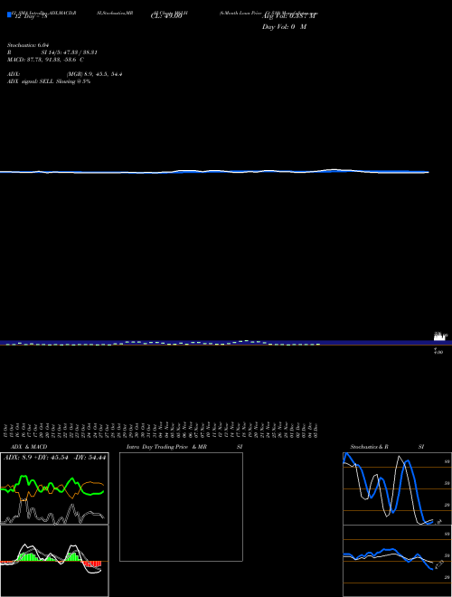
Task: Click the 'ADX & MACD' panel title
Action: [29, 447]
